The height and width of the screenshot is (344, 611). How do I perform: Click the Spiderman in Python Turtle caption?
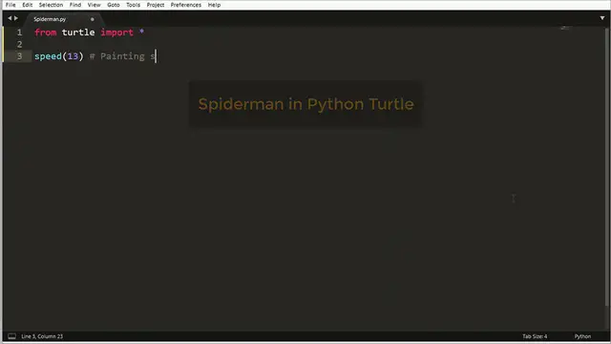305,104
